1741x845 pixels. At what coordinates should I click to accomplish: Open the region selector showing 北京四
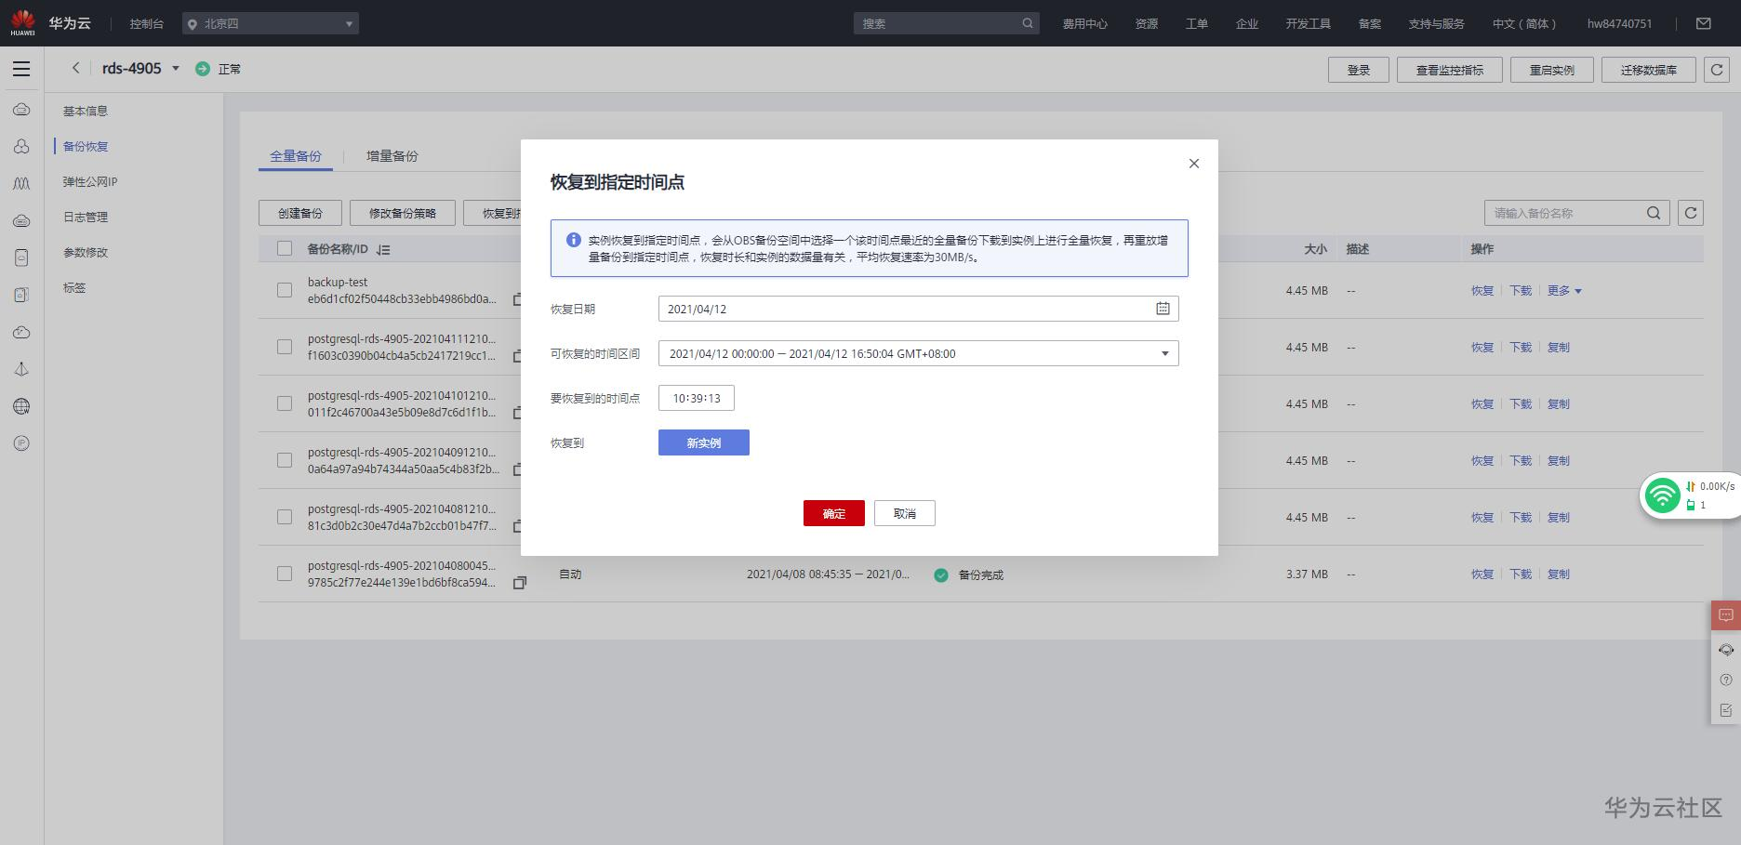tap(271, 23)
